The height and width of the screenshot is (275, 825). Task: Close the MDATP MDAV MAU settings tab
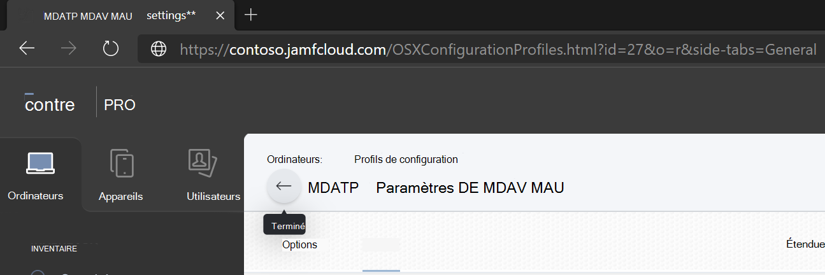220,16
